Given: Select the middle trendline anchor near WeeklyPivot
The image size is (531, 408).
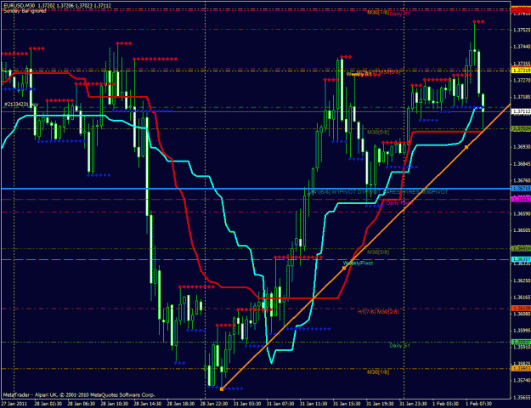Looking at the screenshot, I should click(x=344, y=268).
